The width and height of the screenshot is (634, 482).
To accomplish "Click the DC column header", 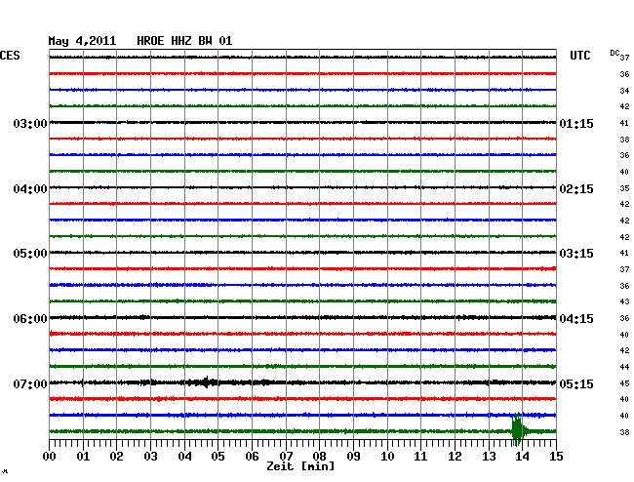I will coord(614,53).
